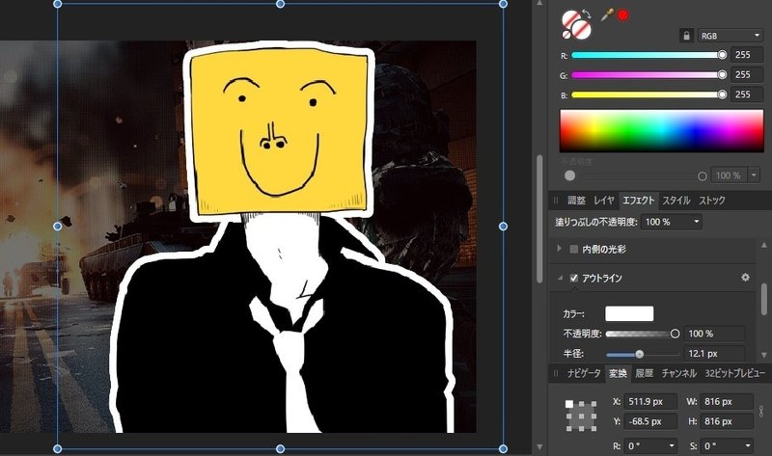
Task: Click the effects panel scrollbar thumb
Action: pyautogui.click(x=763, y=299)
